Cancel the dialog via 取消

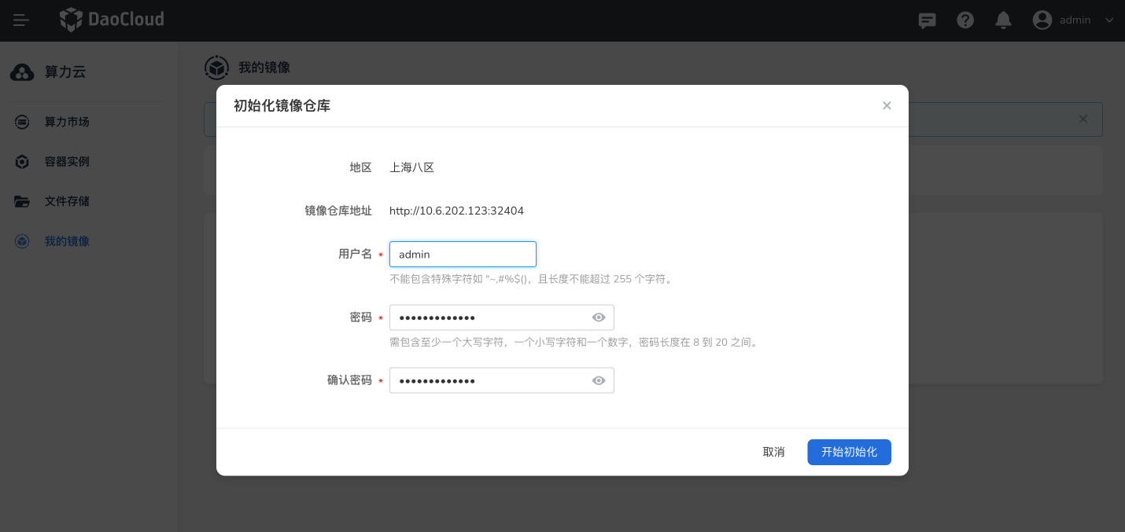pyautogui.click(x=773, y=452)
